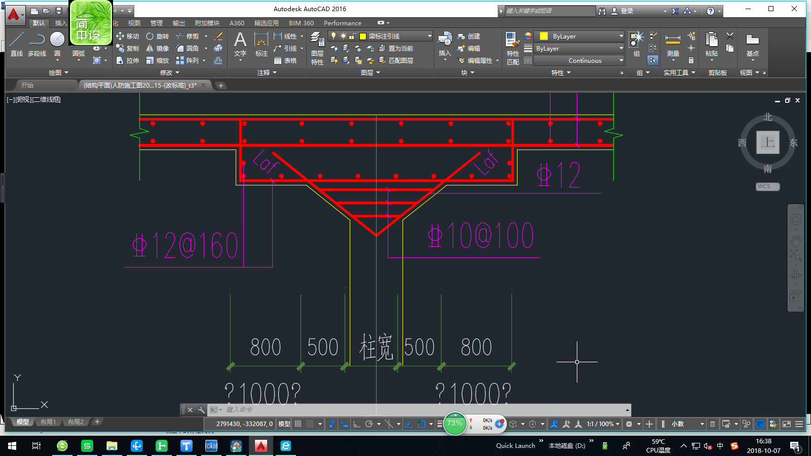The width and height of the screenshot is (811, 456).
Task: Toggle hardware acceleration blue circle icon
Action: (x=760, y=424)
